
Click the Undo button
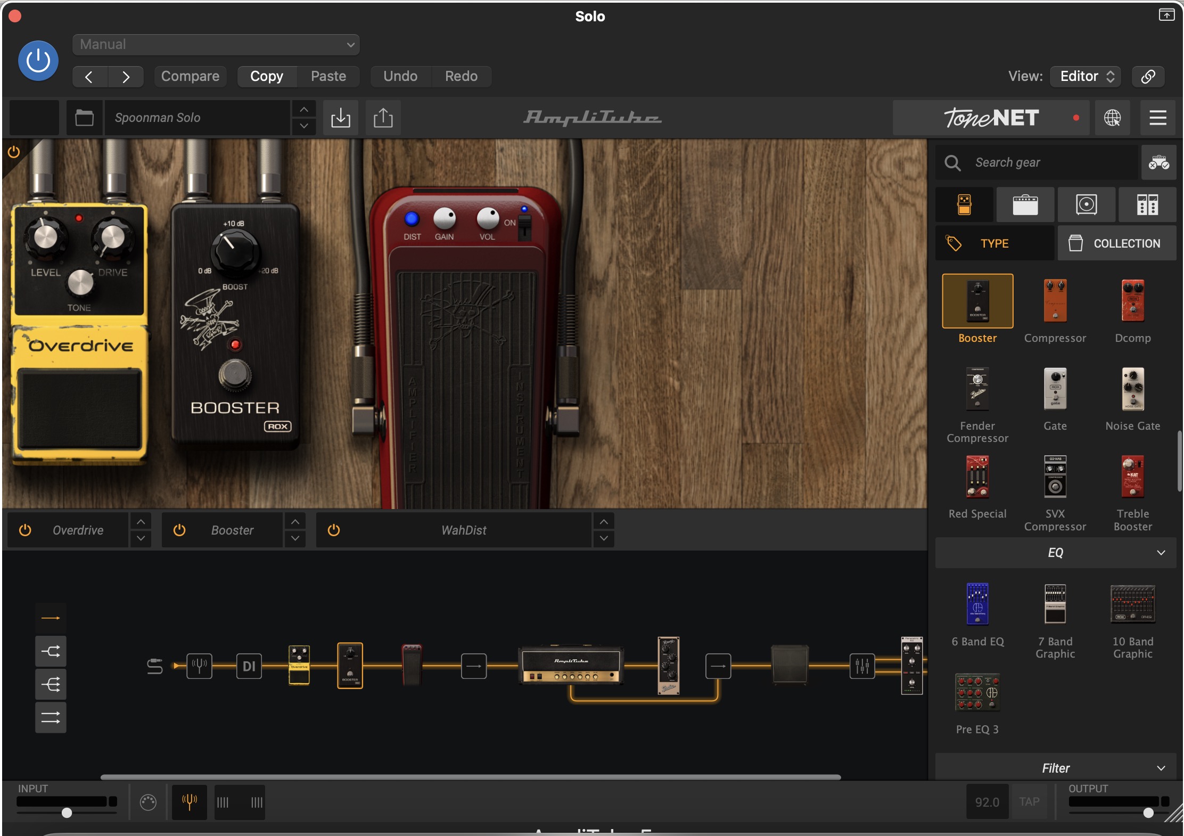(x=400, y=76)
